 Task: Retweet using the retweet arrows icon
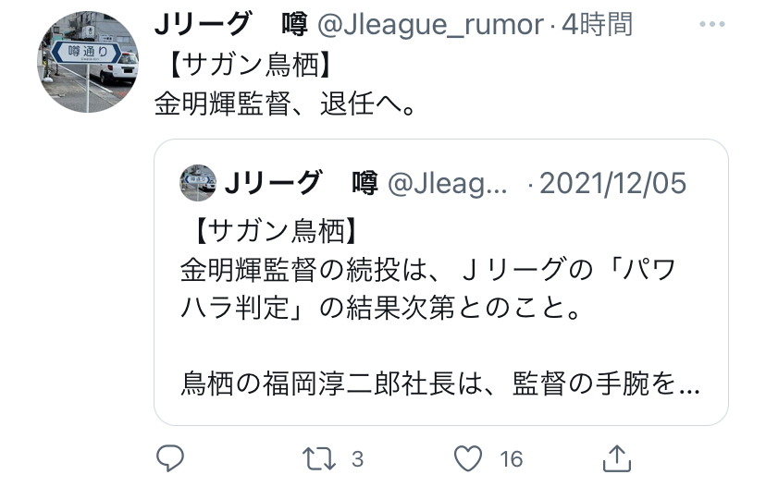click(318, 459)
